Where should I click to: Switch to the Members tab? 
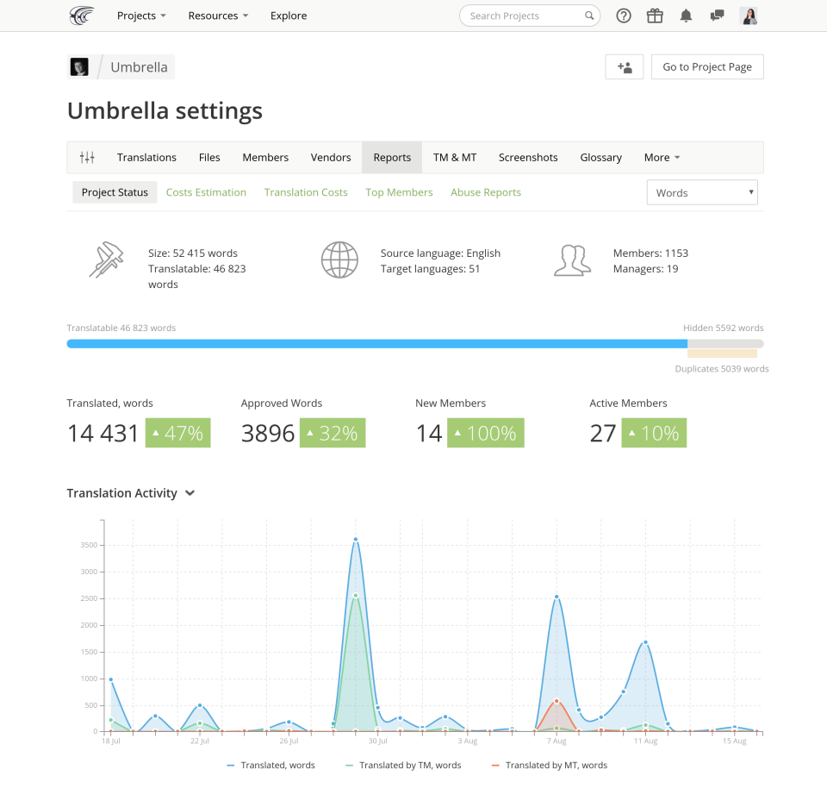tap(265, 157)
